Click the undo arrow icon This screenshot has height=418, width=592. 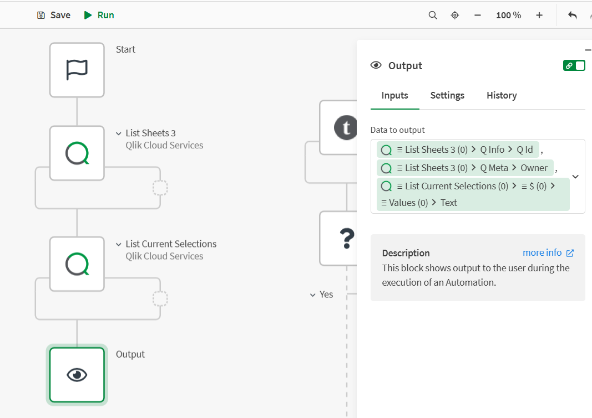572,15
